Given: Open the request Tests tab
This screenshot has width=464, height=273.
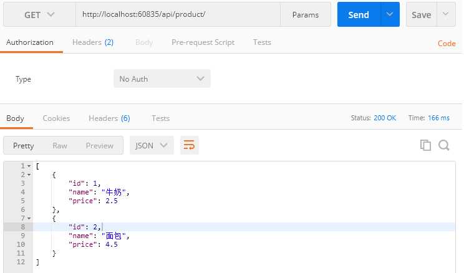Looking at the screenshot, I should click(262, 42).
